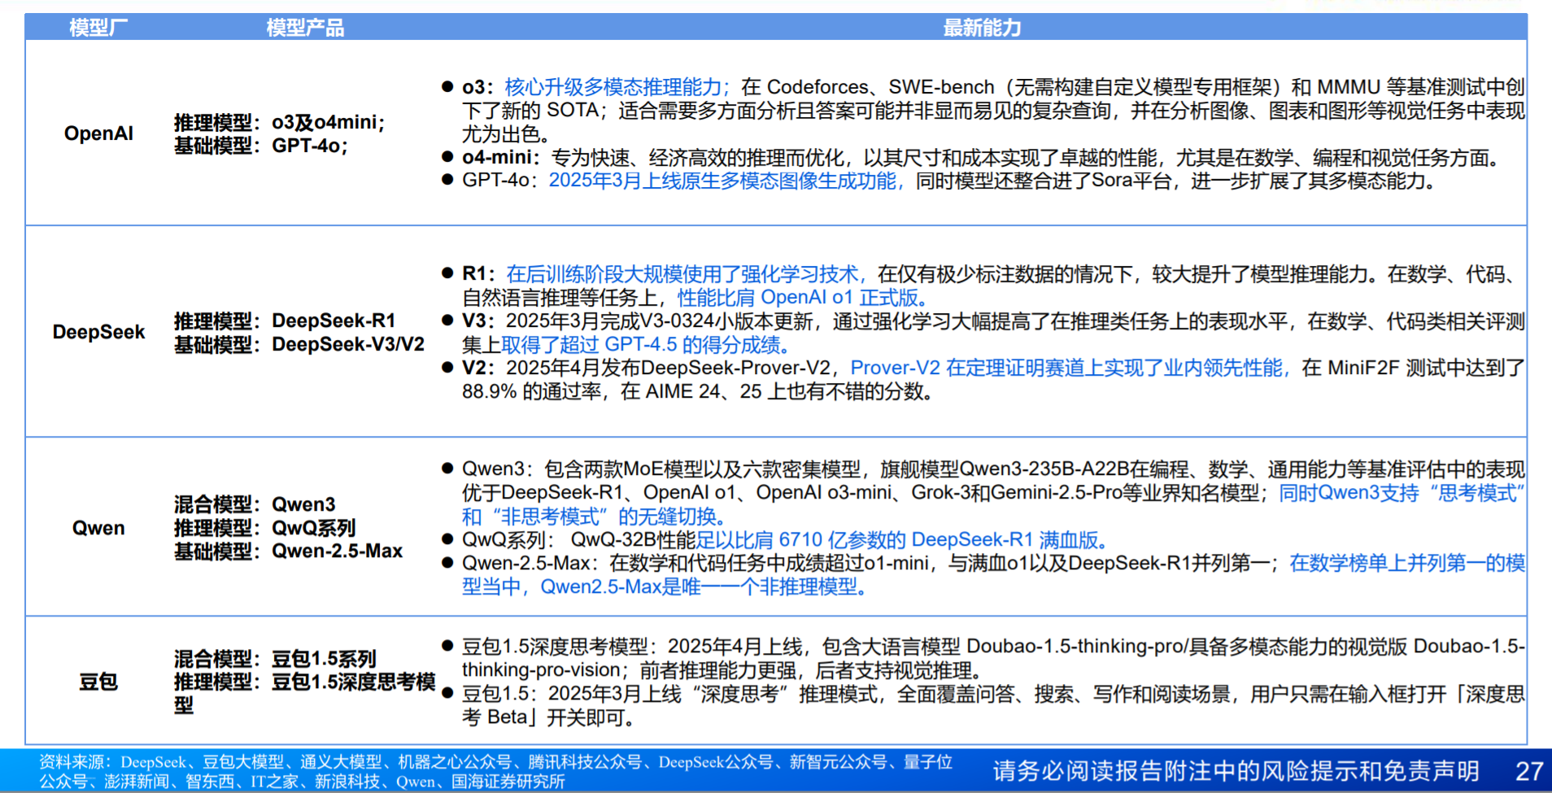This screenshot has width=1552, height=793.
Task: Select the 'Qwen-2.5-Max：' bullet label
Action: coord(533,563)
